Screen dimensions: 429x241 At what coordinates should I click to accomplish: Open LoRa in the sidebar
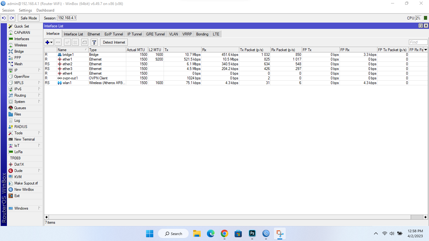pyautogui.click(x=25, y=152)
